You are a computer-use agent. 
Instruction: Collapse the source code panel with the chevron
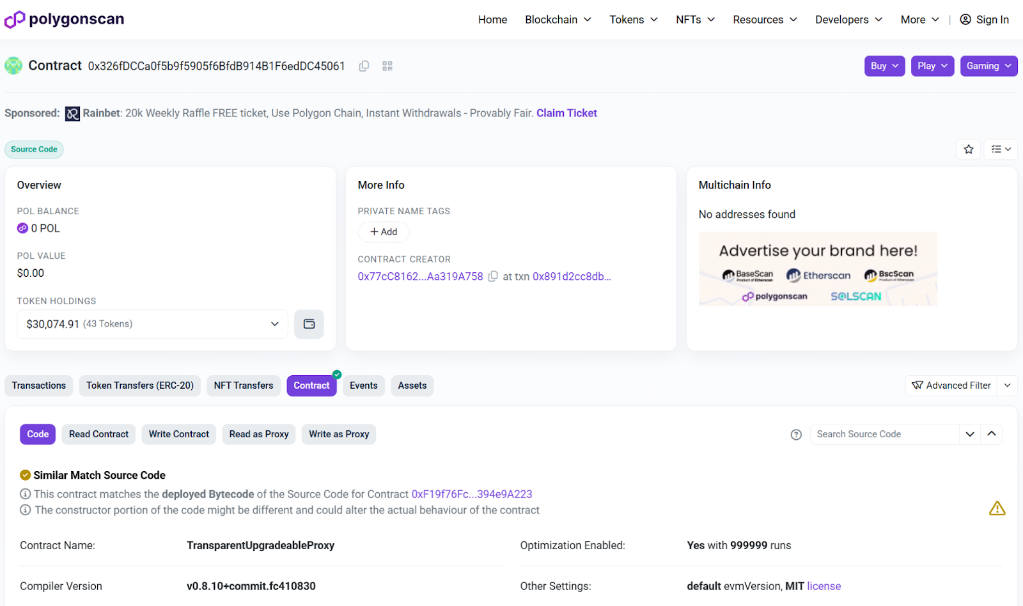coord(991,434)
